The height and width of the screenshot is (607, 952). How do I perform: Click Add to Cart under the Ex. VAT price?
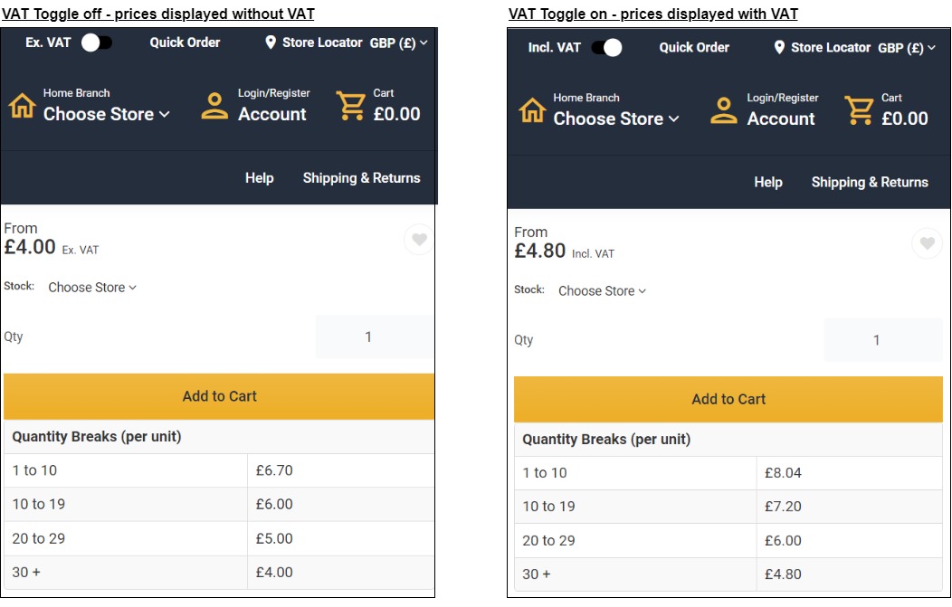click(219, 396)
